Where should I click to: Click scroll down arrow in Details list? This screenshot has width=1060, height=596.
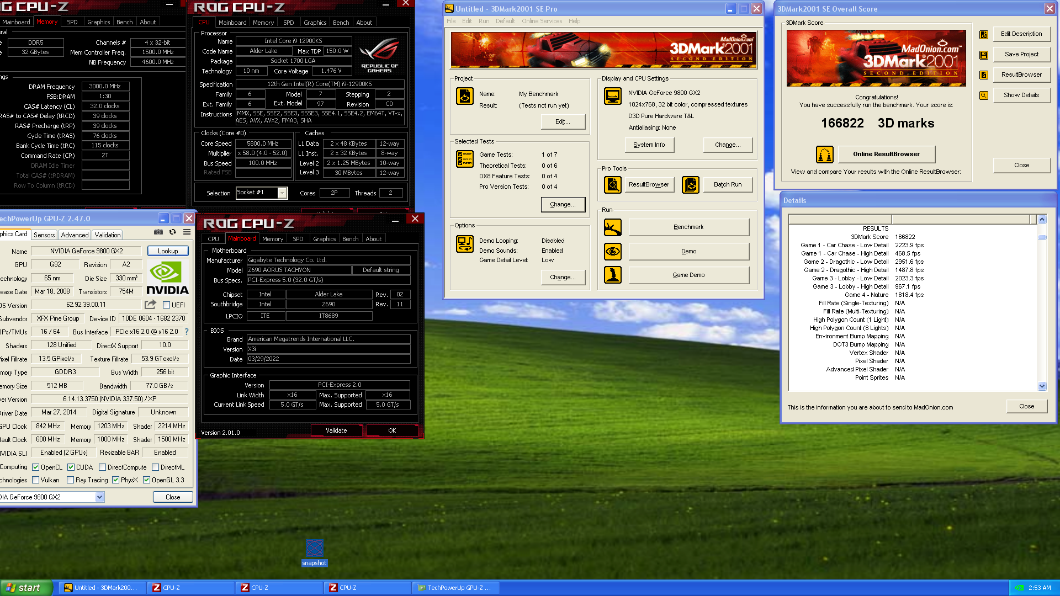pyautogui.click(x=1042, y=386)
